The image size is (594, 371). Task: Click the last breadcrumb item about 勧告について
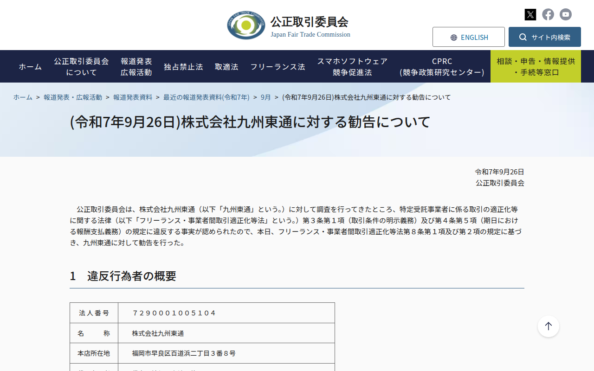367,97
